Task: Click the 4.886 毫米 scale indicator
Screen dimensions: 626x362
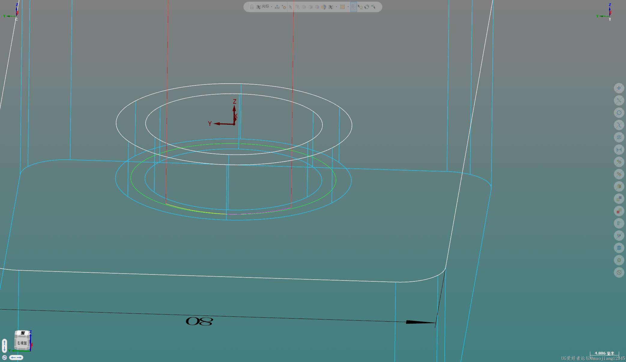Action: 604,353
